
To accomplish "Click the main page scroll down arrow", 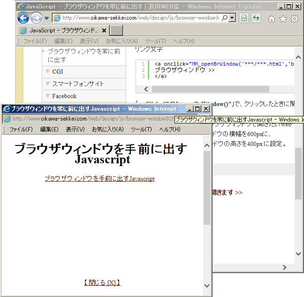I will tap(298, 253).
